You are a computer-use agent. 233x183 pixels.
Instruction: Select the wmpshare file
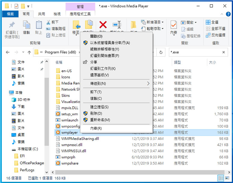[x=142, y=163]
